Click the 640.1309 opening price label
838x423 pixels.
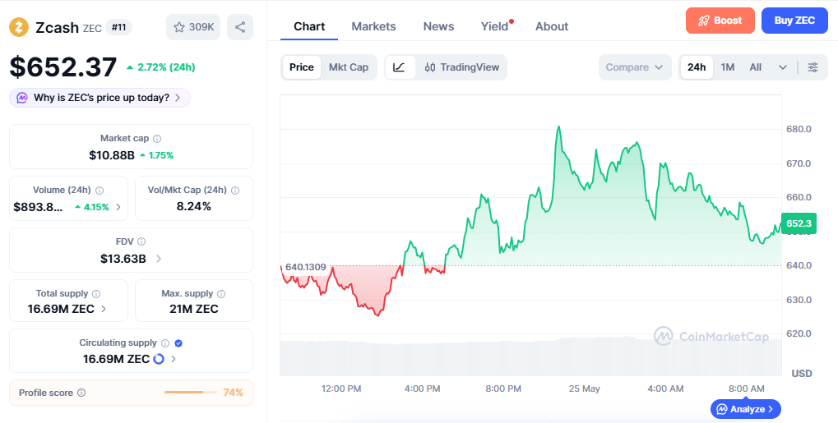[x=306, y=266]
